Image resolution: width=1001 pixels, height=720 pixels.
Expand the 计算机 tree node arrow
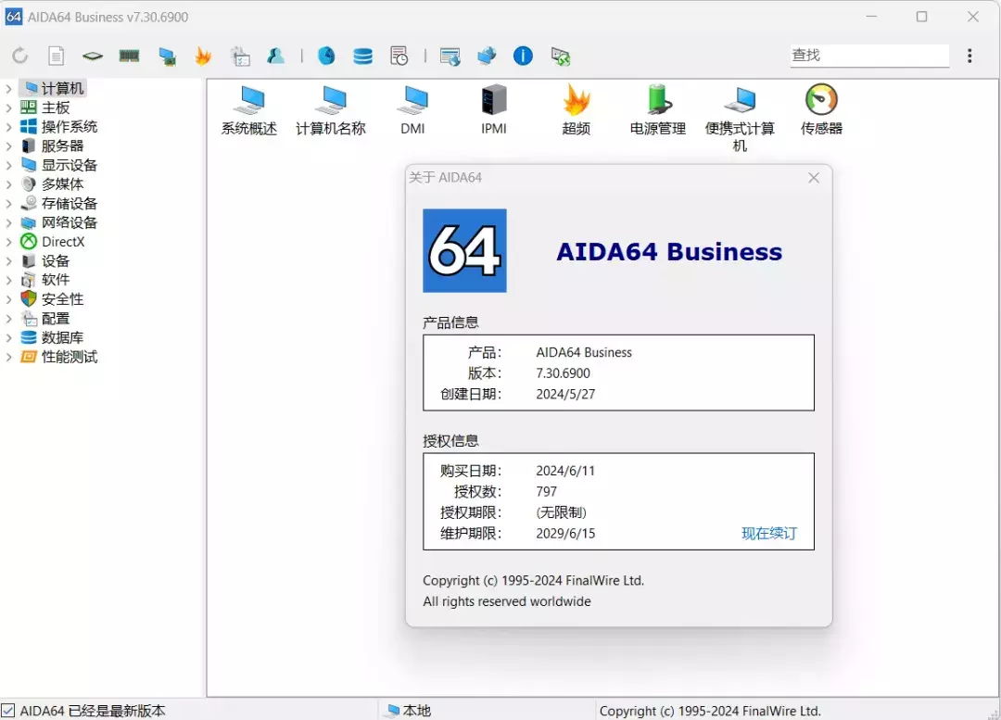click(8, 89)
